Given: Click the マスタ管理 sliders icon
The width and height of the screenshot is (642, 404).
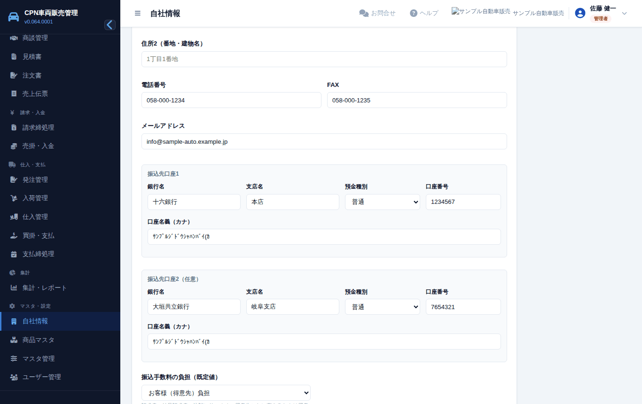Looking at the screenshot, I should click(14, 358).
